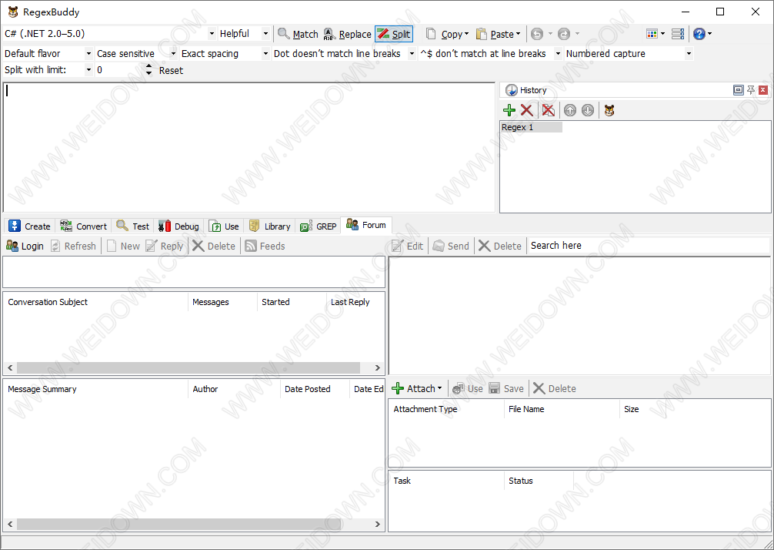This screenshot has height=550, width=774.
Task: Open the Paste menu
Action: tap(498, 34)
